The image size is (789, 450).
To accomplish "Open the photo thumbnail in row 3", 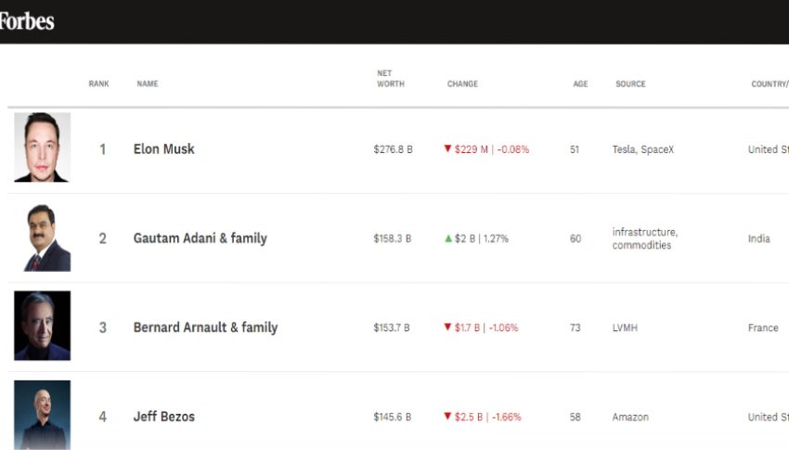I will tap(42, 326).
